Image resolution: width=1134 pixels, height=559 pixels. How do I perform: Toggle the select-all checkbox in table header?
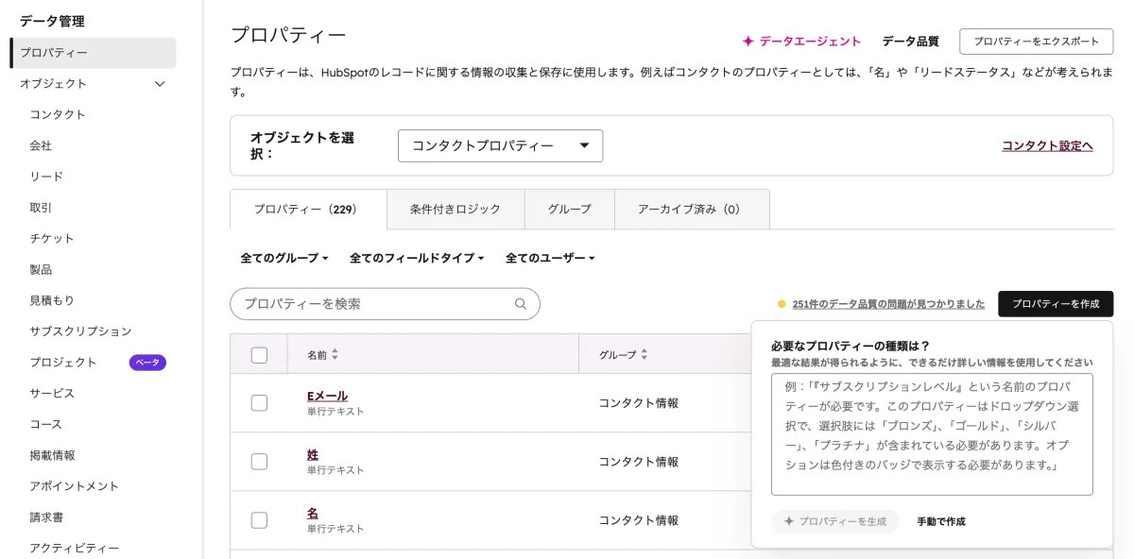coord(260,353)
